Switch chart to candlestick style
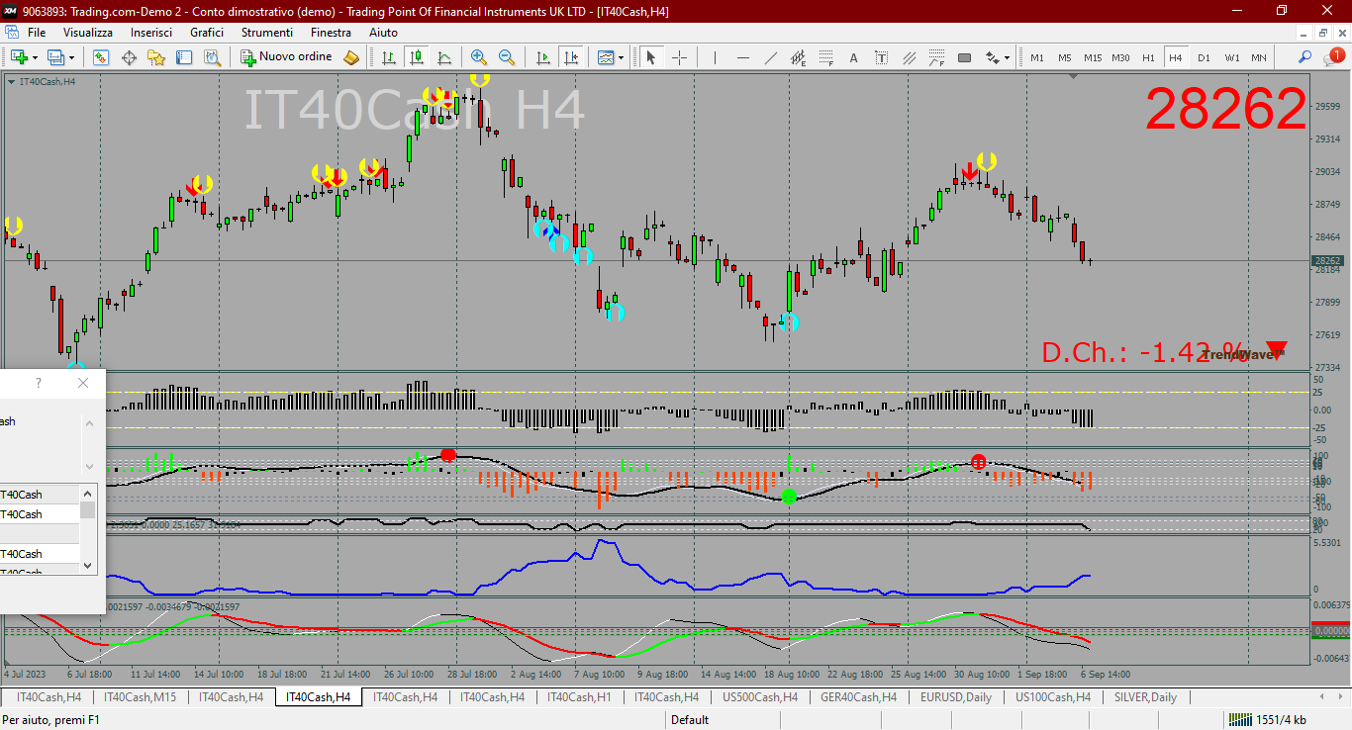The width and height of the screenshot is (1352, 730). (417, 57)
